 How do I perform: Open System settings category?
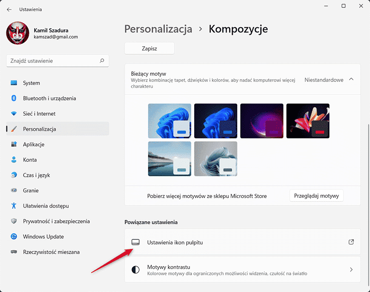[57, 83]
